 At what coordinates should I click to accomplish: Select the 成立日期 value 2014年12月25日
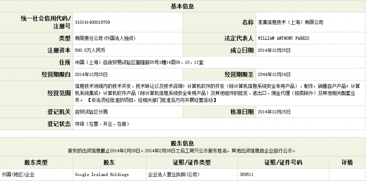point(274,50)
